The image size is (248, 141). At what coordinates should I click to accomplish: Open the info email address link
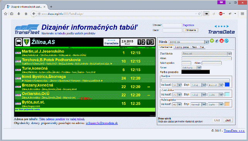pos(102,123)
